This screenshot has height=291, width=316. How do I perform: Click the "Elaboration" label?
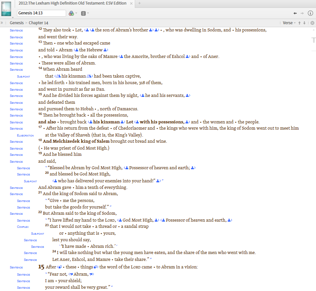(26, 136)
